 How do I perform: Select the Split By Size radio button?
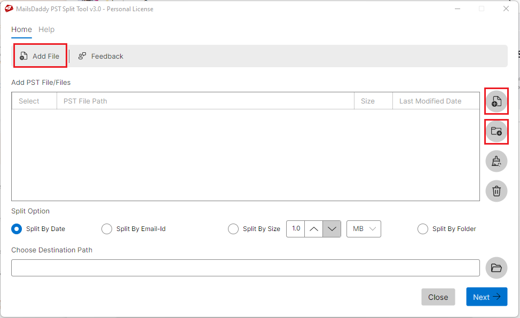(x=233, y=229)
